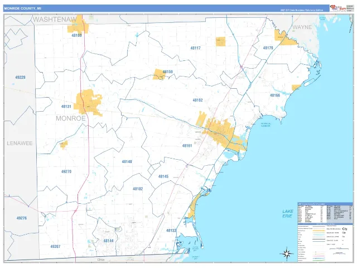This screenshot has height=268, width=357.
Task: Select the ZIP code label 48179
Action: (268, 48)
